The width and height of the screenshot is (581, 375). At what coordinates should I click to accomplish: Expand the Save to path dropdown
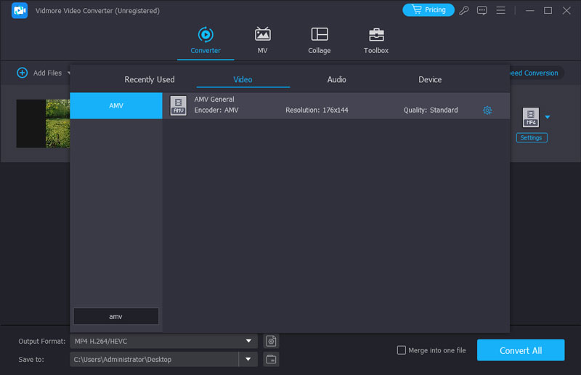point(249,359)
